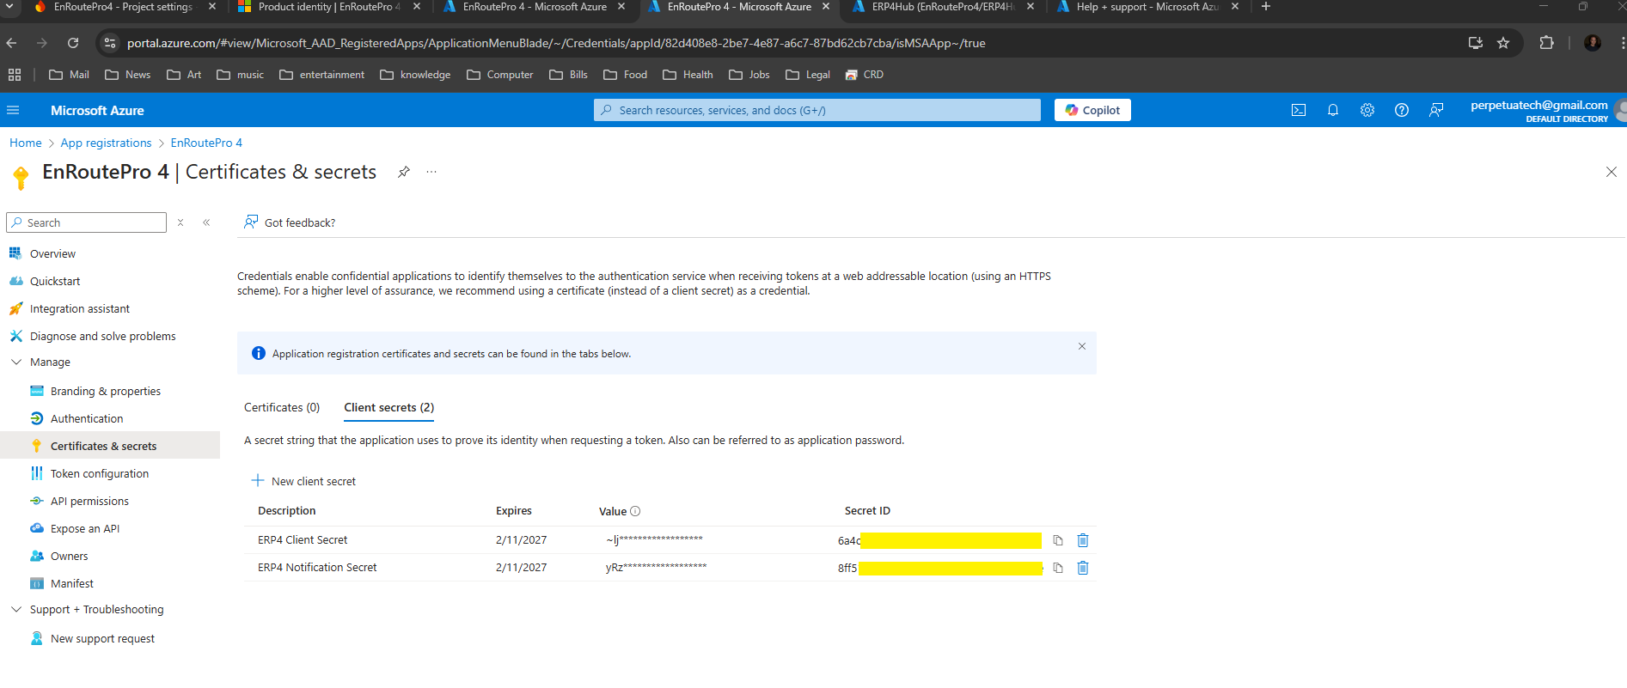
Task: Focus the sidebar Search field
Action: pyautogui.click(x=86, y=222)
